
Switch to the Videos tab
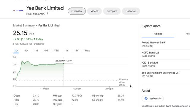pos(94,11)
